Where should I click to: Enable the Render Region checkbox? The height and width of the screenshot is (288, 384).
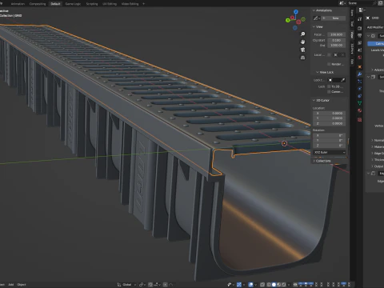[329, 64]
